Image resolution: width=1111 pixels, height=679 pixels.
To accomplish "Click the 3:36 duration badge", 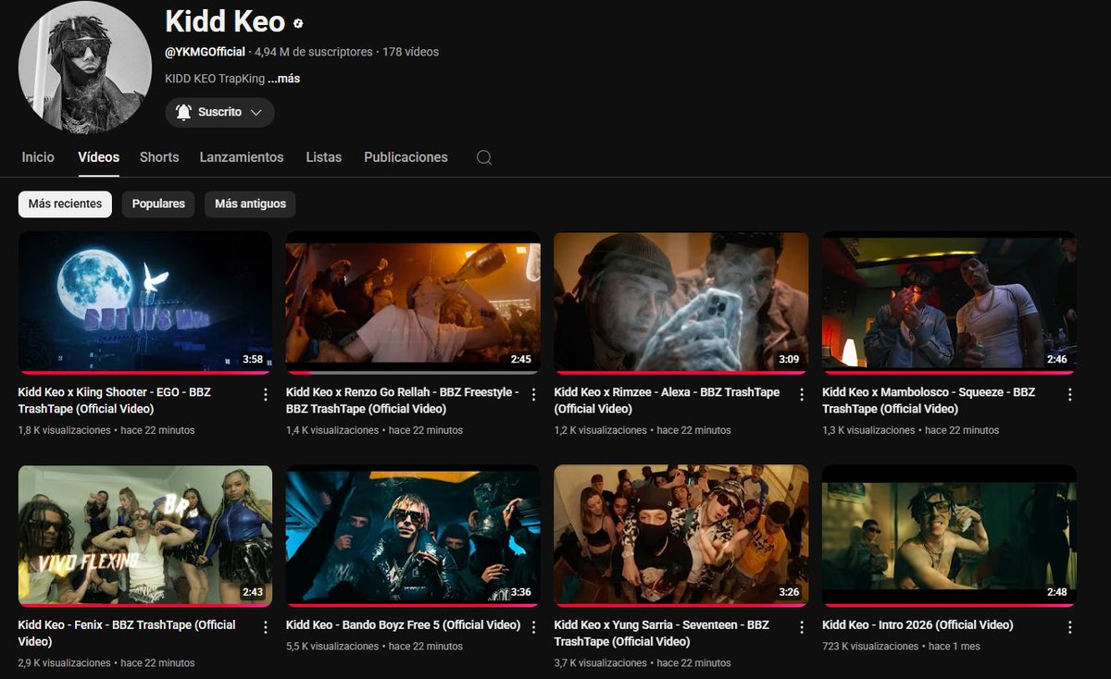I will pos(520,592).
